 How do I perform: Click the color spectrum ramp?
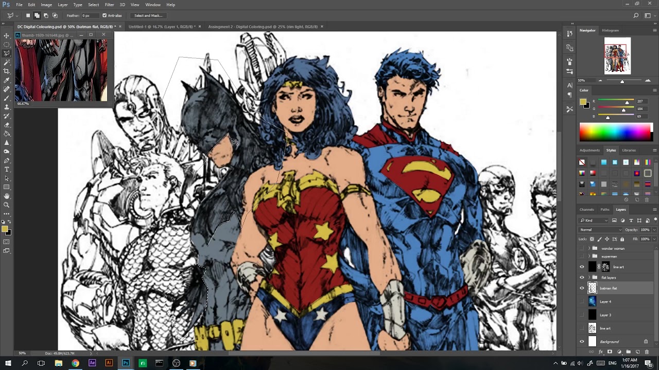pyautogui.click(x=616, y=132)
